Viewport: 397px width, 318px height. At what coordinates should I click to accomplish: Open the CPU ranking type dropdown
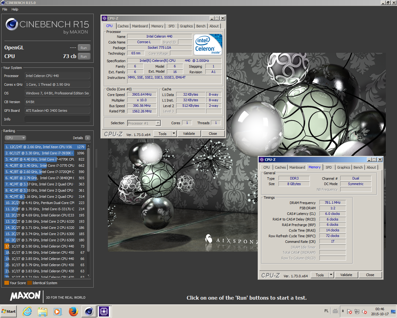15,138
